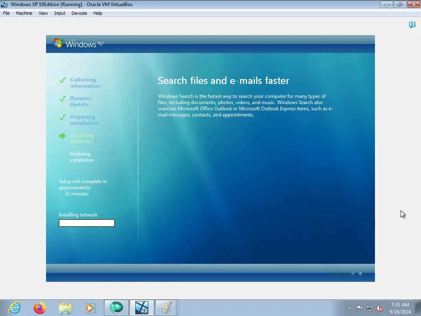Image resolution: width=421 pixels, height=316 pixels.
Task: Open File Explorer from the taskbar
Action: coord(65,308)
